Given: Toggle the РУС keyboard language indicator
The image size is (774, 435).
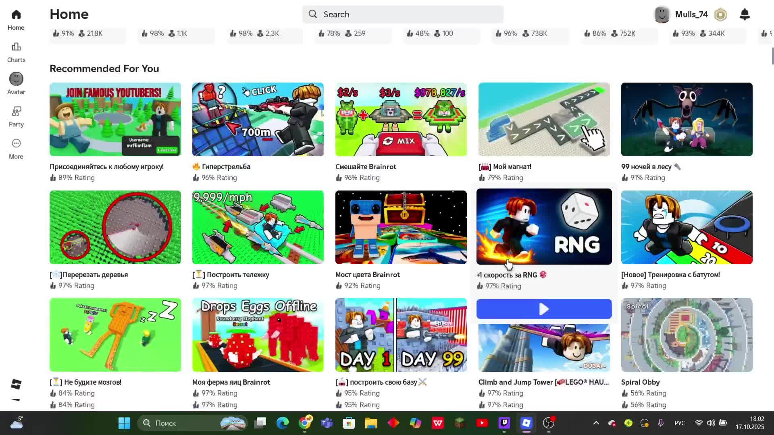Looking at the screenshot, I should click(680, 423).
